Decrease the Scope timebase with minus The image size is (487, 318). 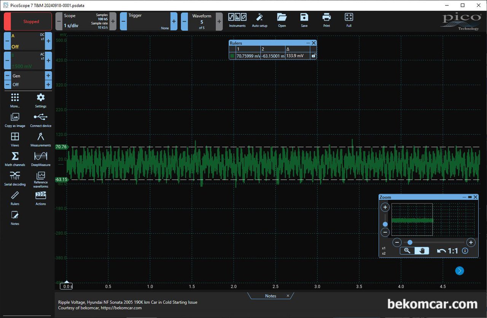point(59,21)
